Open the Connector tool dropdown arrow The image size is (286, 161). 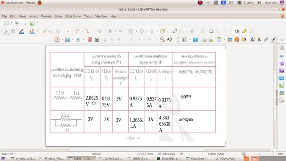coord(93,31)
